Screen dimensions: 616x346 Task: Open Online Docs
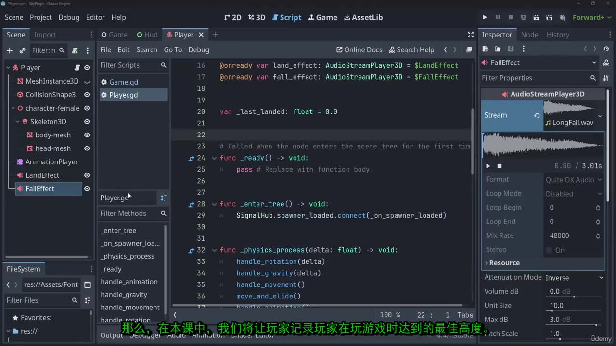click(x=359, y=49)
